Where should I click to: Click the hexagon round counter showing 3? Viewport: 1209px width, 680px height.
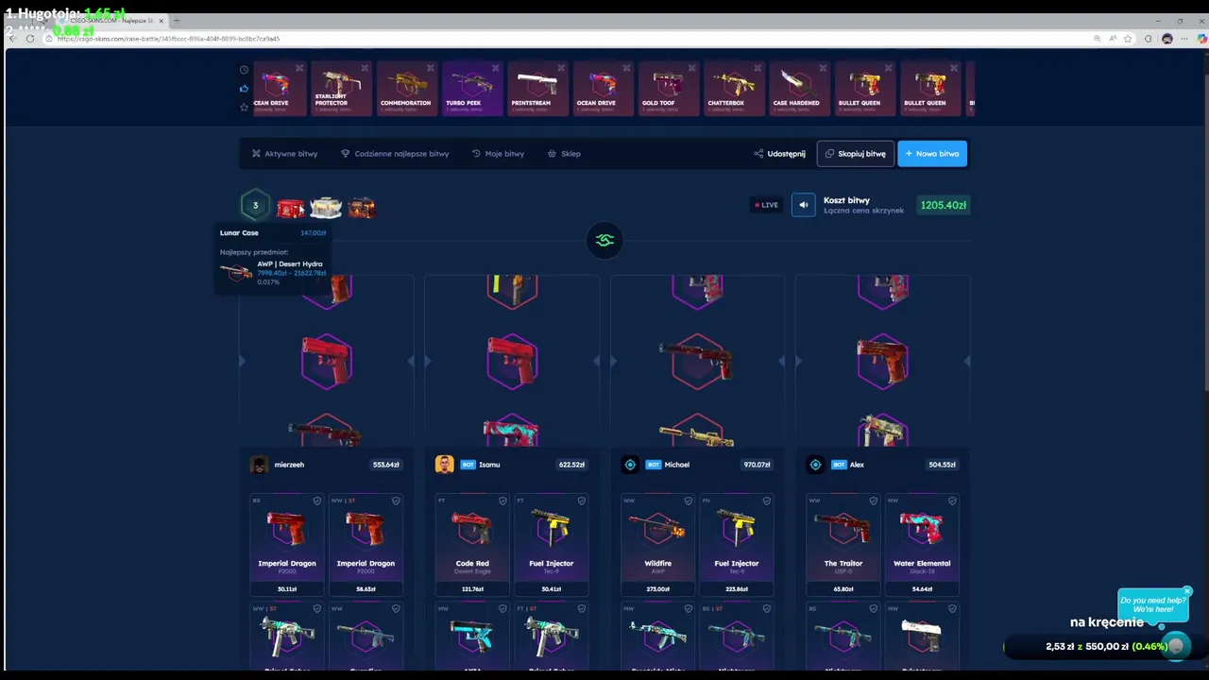[x=255, y=205]
